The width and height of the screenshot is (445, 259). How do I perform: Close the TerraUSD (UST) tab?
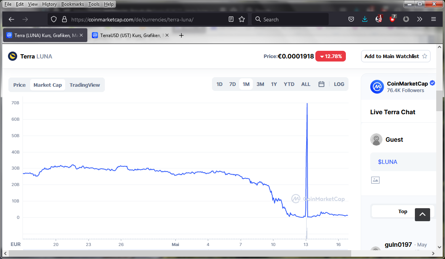(x=167, y=35)
